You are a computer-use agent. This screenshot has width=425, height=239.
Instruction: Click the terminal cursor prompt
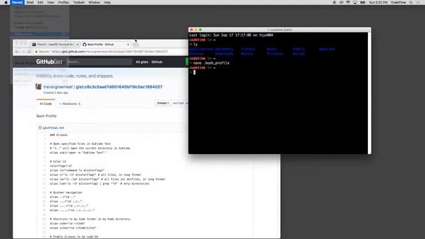point(195,72)
